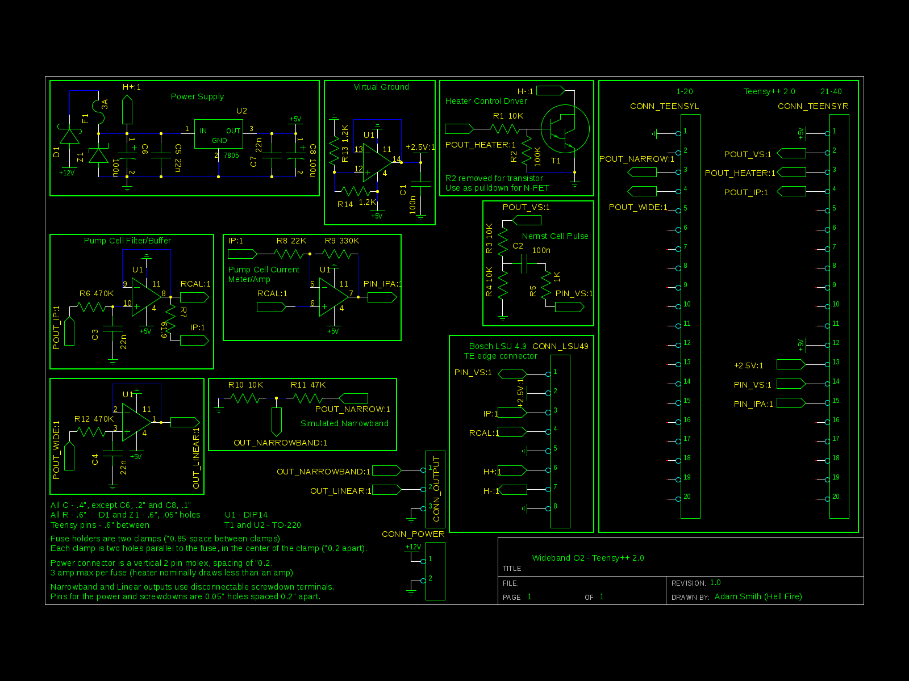Select the CONN_OUTPUT connector body

[435, 489]
